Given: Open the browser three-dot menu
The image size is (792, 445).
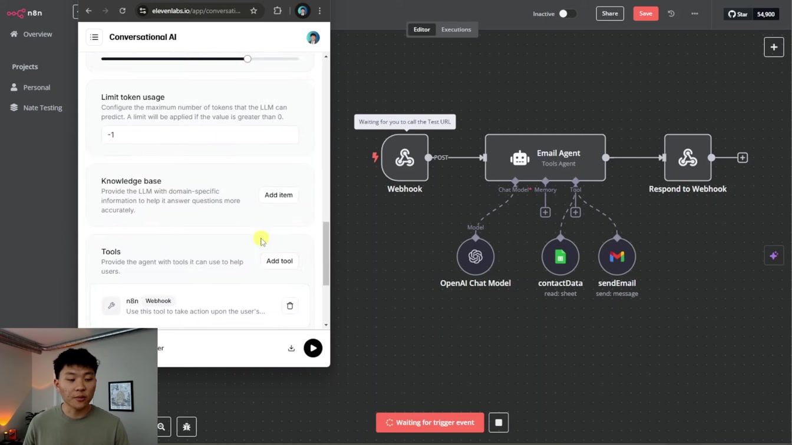Looking at the screenshot, I should (x=319, y=11).
